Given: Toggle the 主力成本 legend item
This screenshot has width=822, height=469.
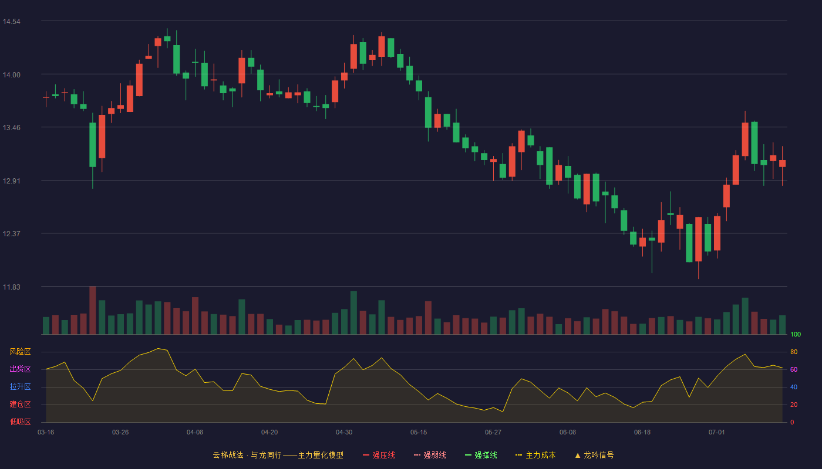Looking at the screenshot, I should coord(535,455).
